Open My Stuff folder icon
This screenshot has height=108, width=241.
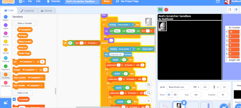217,1
